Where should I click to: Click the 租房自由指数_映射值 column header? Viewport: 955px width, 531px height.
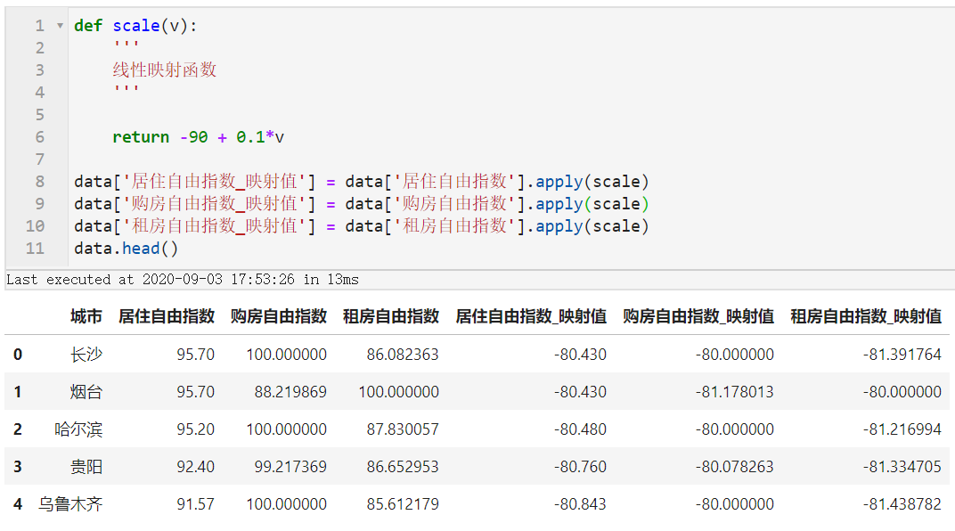click(866, 316)
